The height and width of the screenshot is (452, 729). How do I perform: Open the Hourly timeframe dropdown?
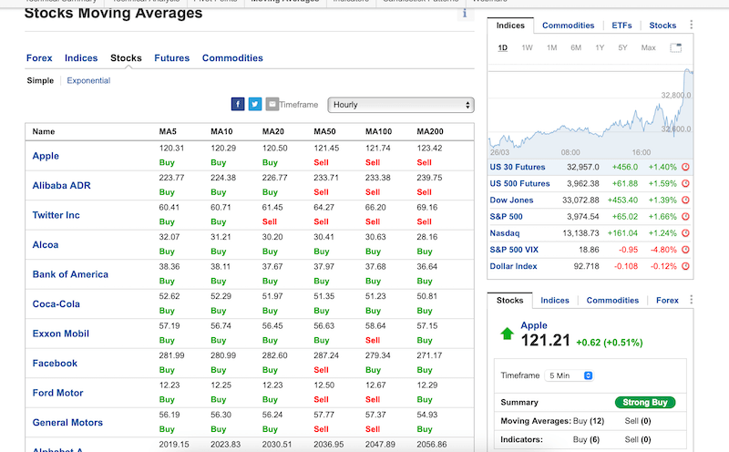(401, 105)
